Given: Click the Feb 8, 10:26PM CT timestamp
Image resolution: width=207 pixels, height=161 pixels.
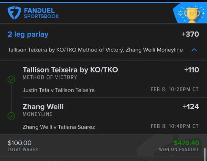Looking at the screenshot, I should tap(175, 89).
